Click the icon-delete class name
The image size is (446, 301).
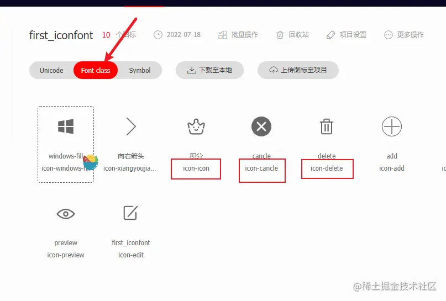[327, 168]
